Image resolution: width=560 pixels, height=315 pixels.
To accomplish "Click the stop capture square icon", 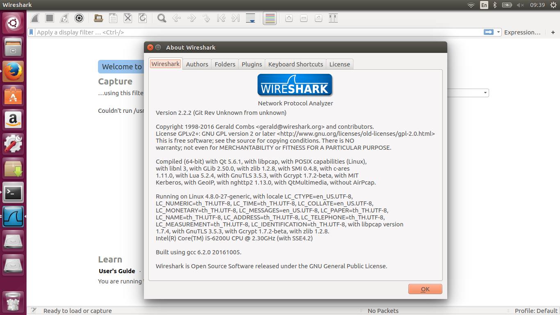I will (x=50, y=18).
